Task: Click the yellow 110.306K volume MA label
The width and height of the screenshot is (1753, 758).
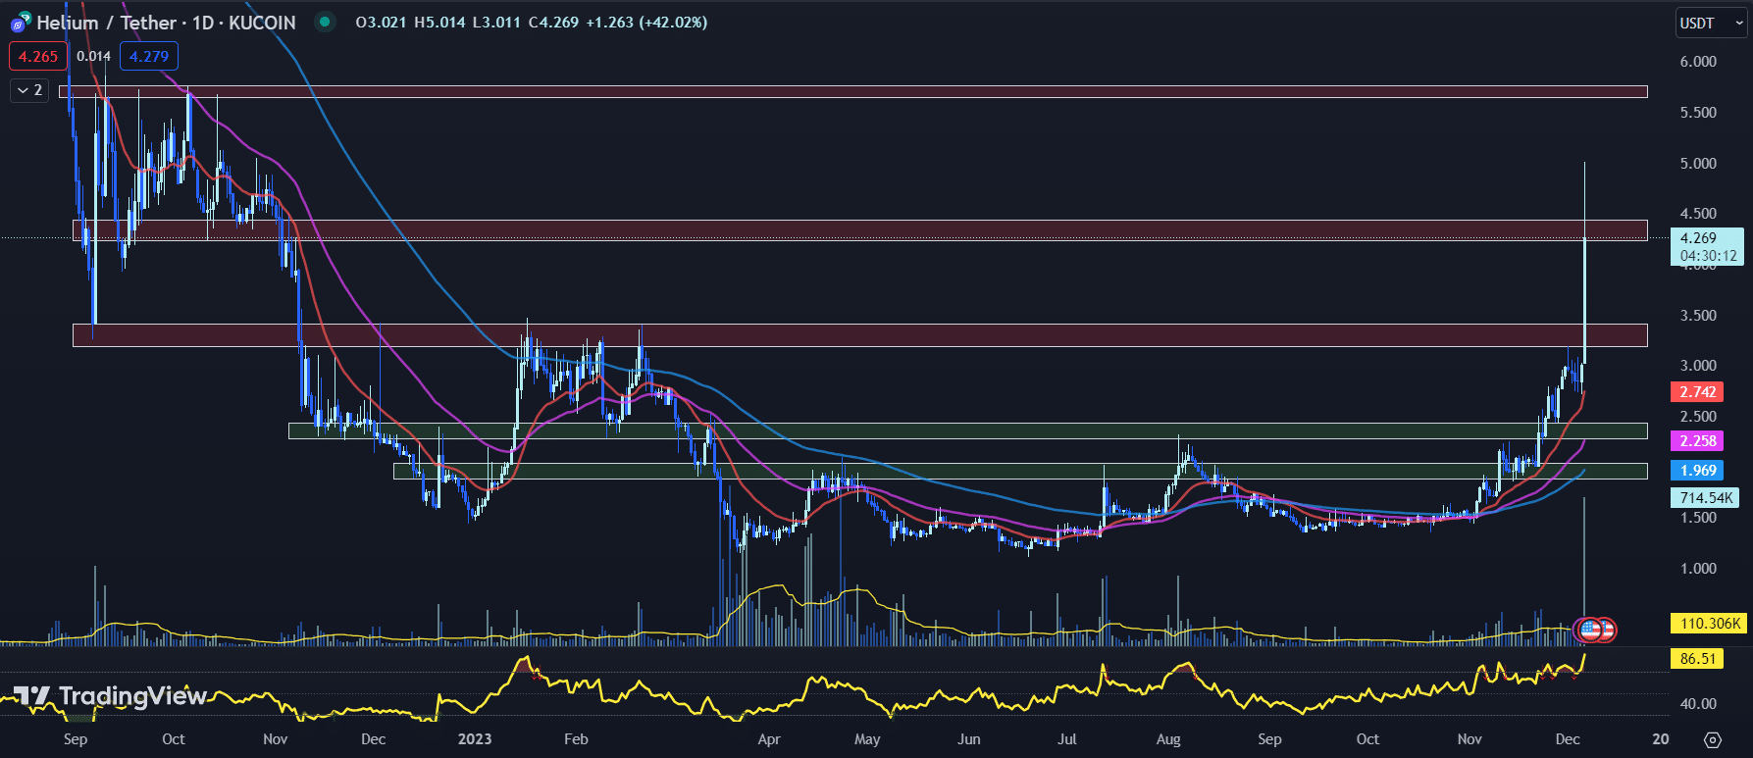Action: tap(1709, 624)
